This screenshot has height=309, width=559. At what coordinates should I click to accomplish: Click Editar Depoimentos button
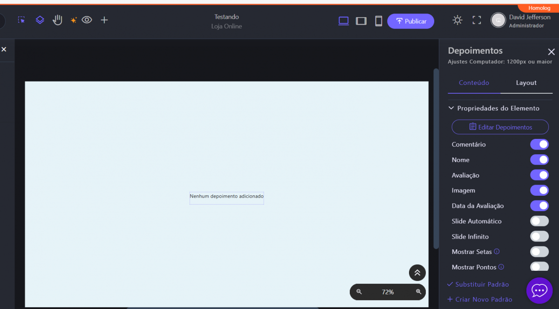tap(500, 127)
